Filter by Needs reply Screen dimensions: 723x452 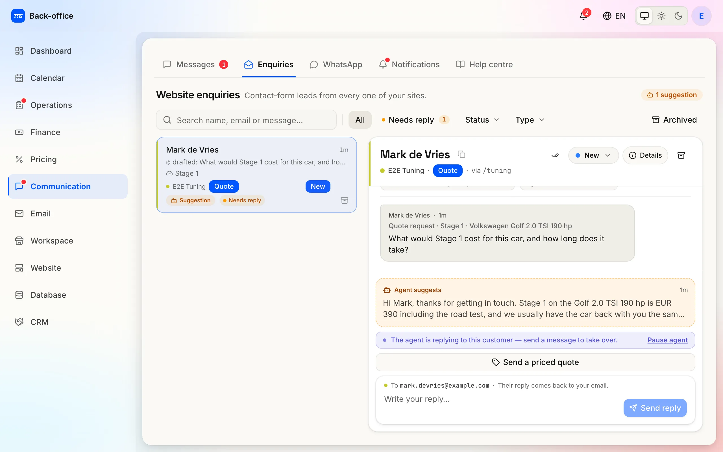(415, 120)
